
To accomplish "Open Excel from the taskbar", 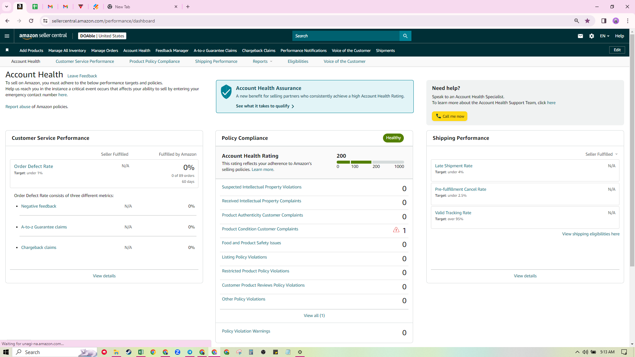I will (141, 352).
